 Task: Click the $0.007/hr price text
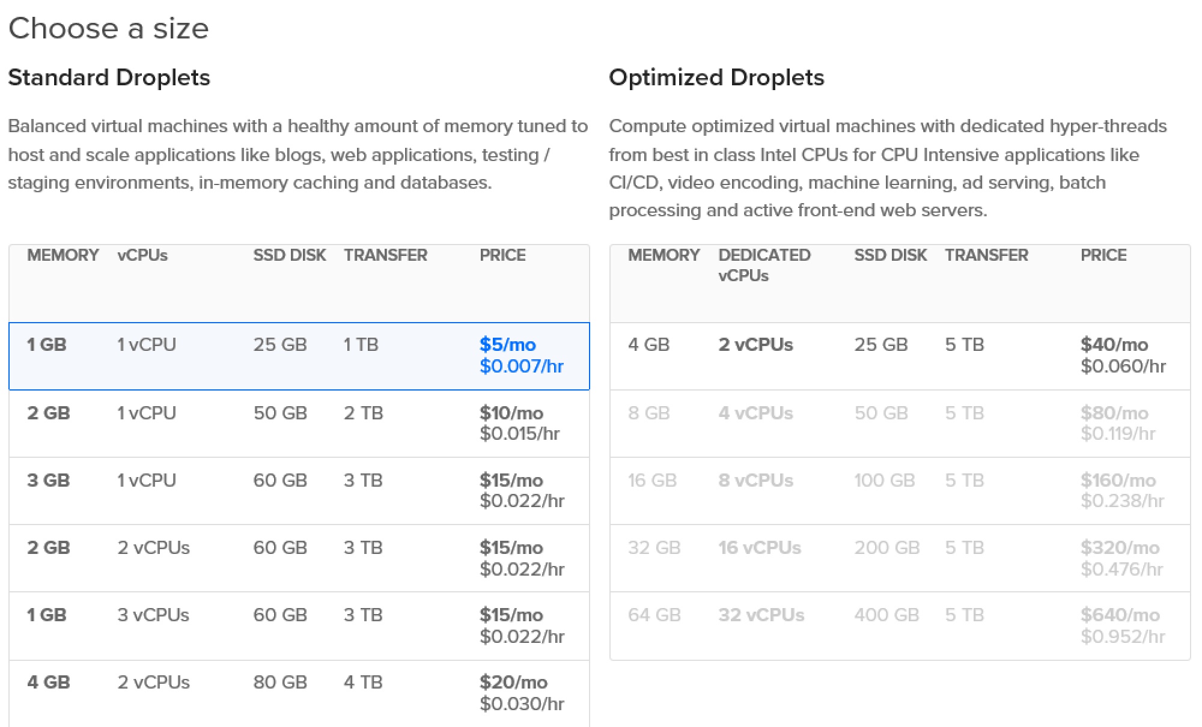coord(521,366)
